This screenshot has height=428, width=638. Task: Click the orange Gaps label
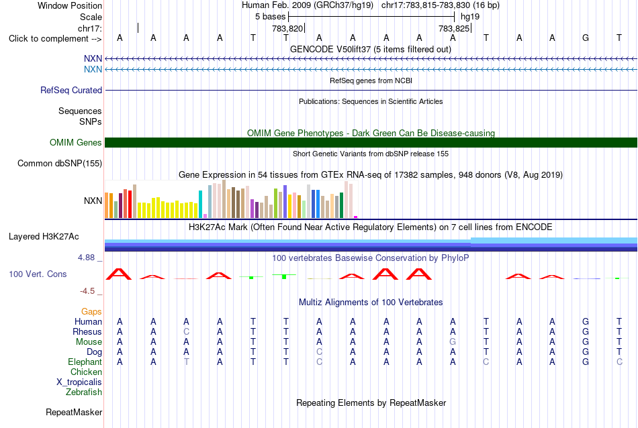pos(91,312)
